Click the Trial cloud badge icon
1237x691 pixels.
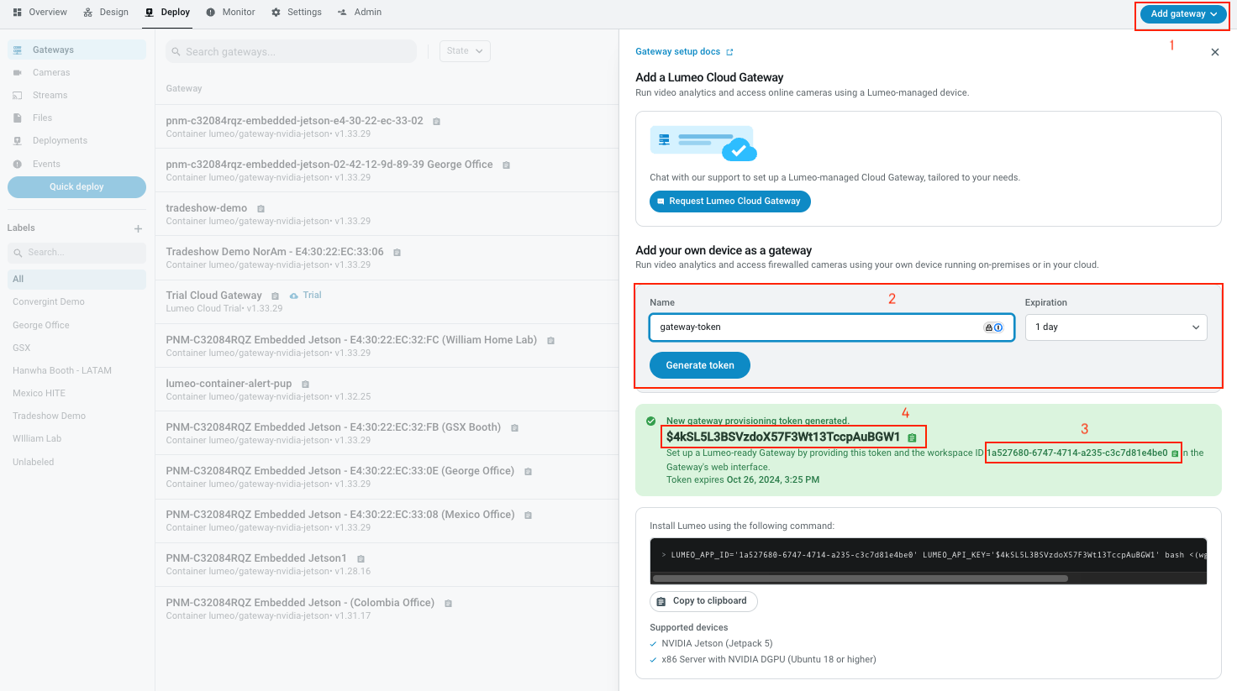coord(294,296)
